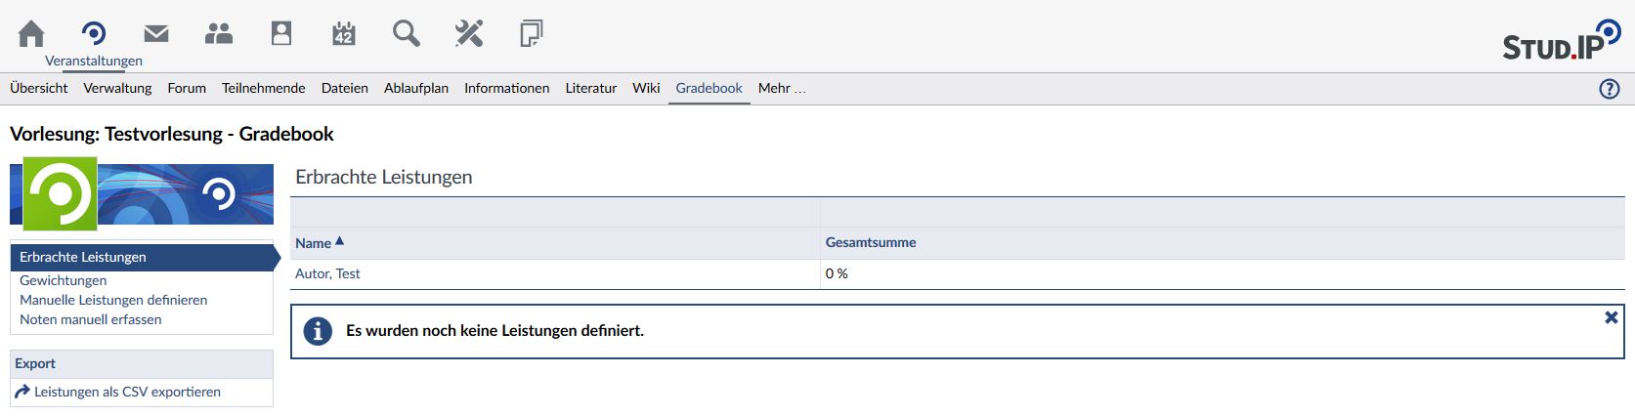
Task: Open the documents files icon in top bar
Action: (531, 34)
